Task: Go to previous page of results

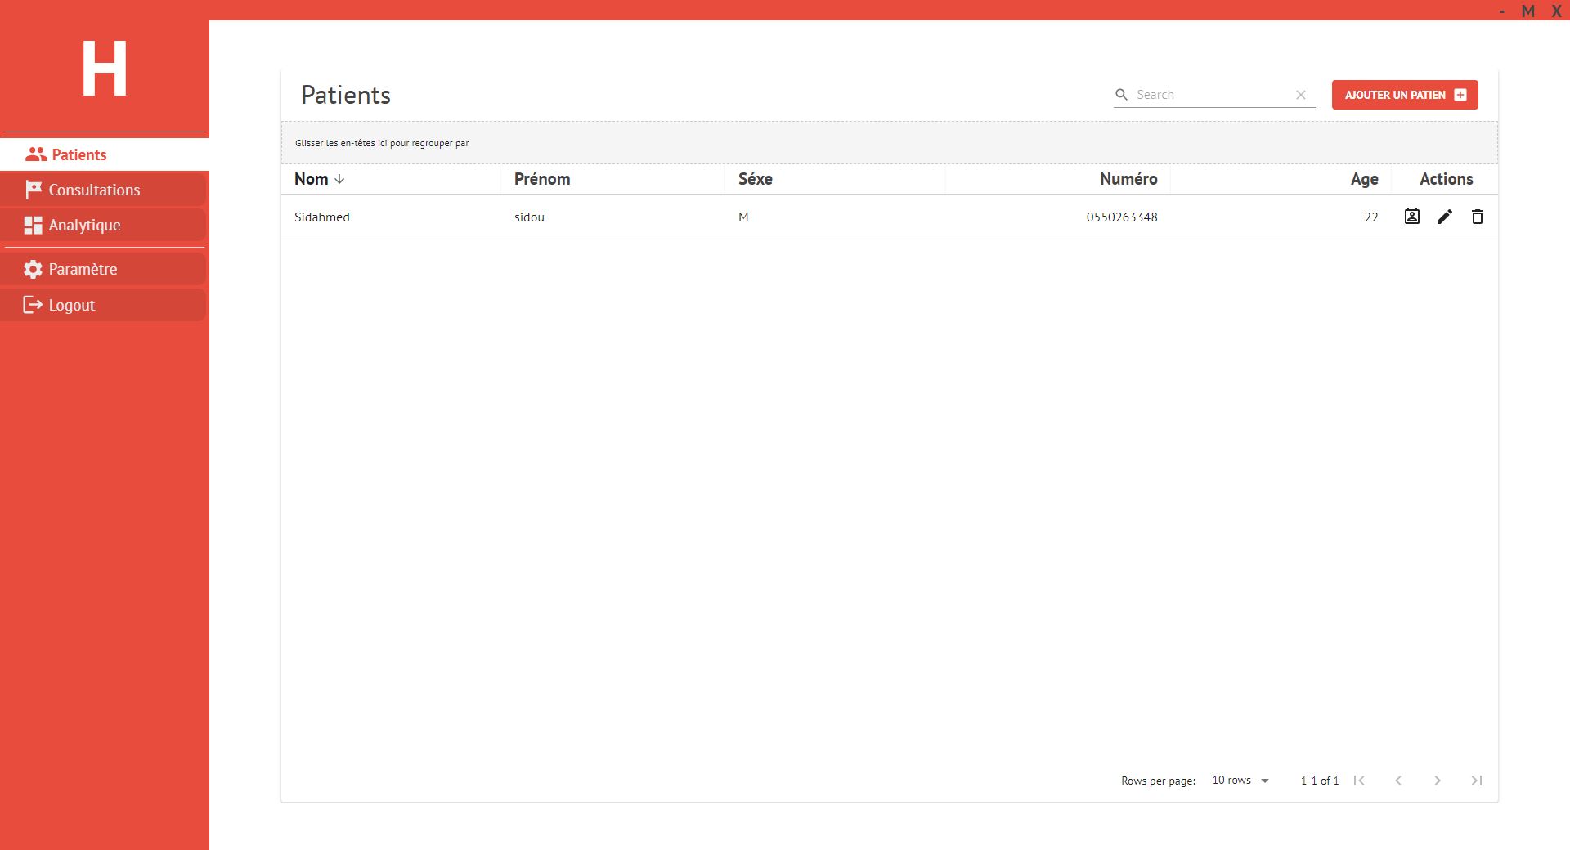Action: (1398, 781)
